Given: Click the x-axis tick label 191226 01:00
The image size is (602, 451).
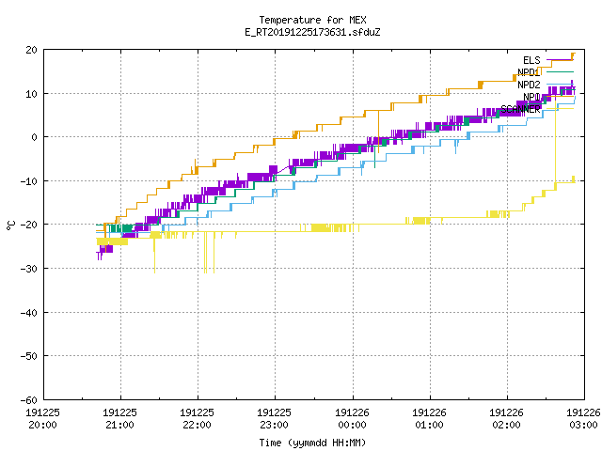Looking at the screenshot, I should pos(429,419).
